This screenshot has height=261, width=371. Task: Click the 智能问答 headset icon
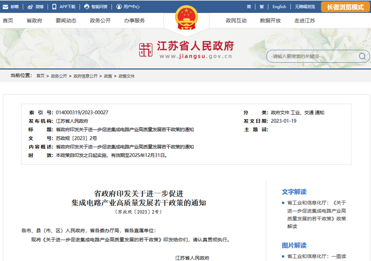click(x=87, y=6)
